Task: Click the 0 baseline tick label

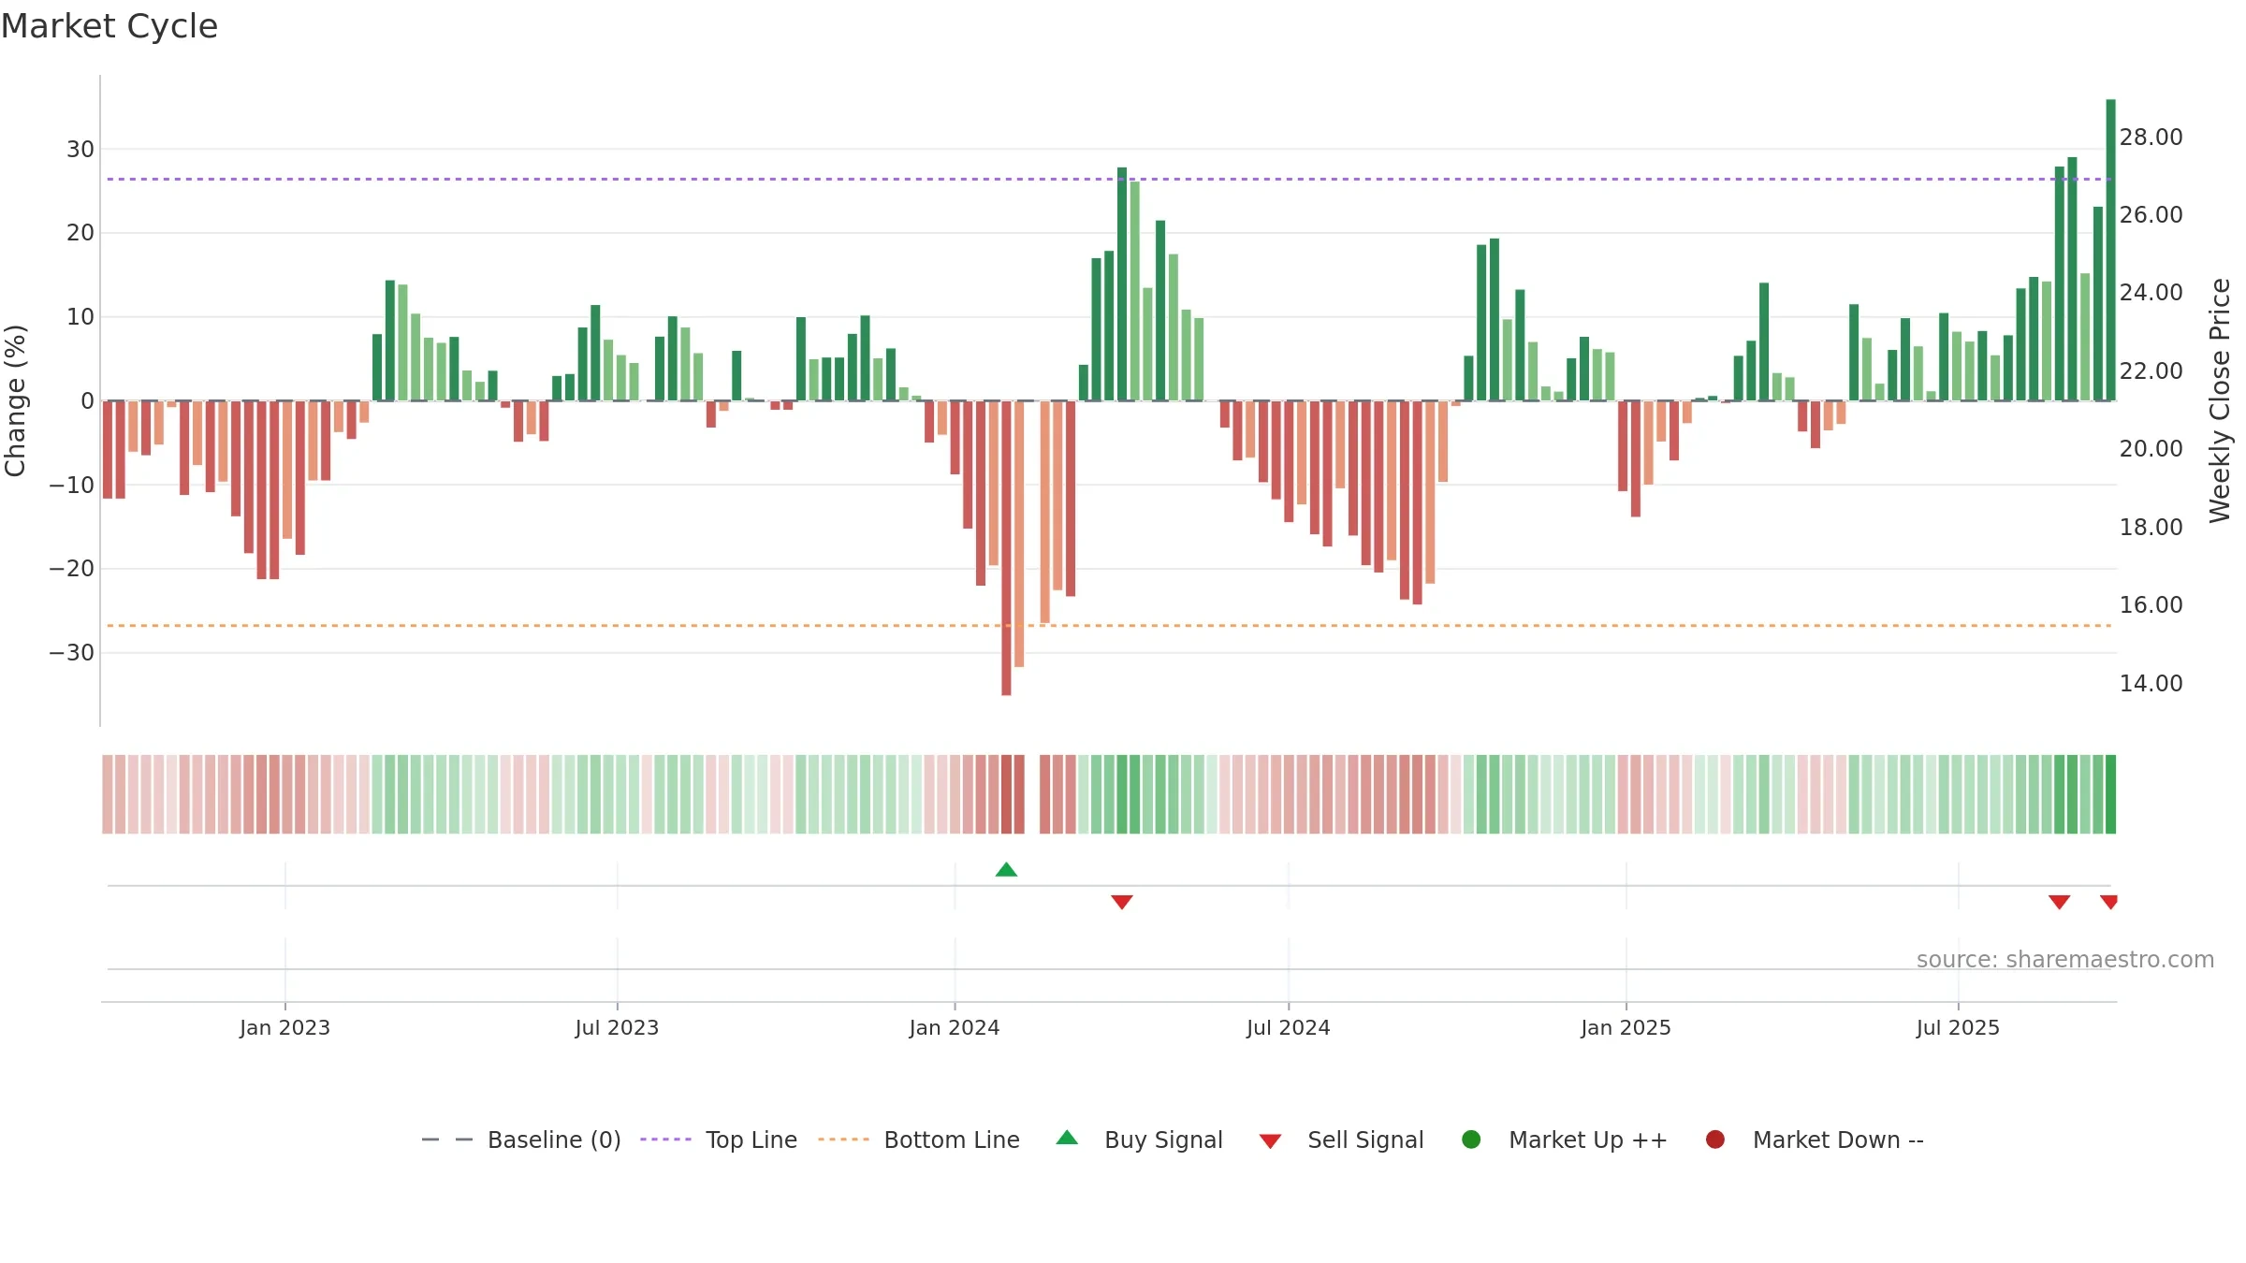Action: tap(88, 401)
